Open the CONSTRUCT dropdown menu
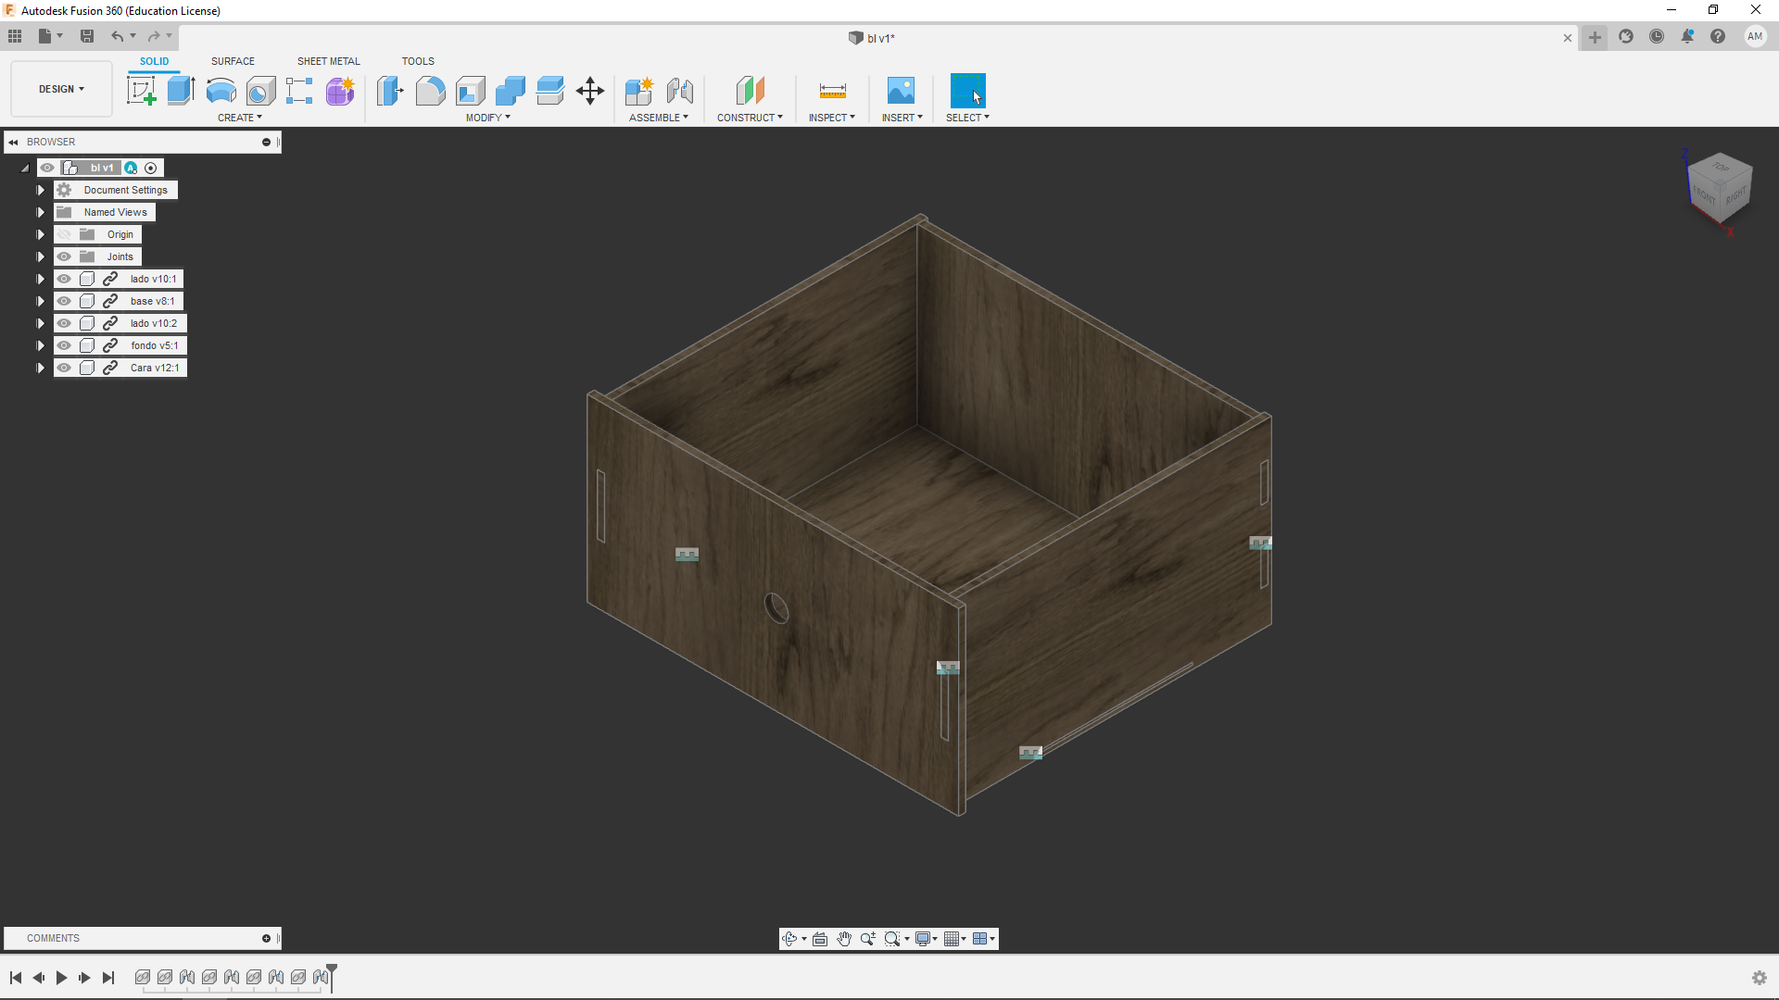This screenshot has width=1779, height=1000. click(750, 118)
